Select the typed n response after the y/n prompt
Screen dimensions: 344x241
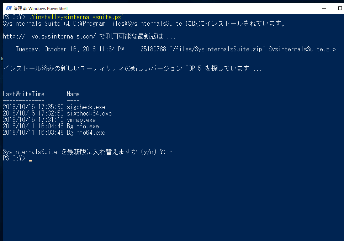click(171, 152)
